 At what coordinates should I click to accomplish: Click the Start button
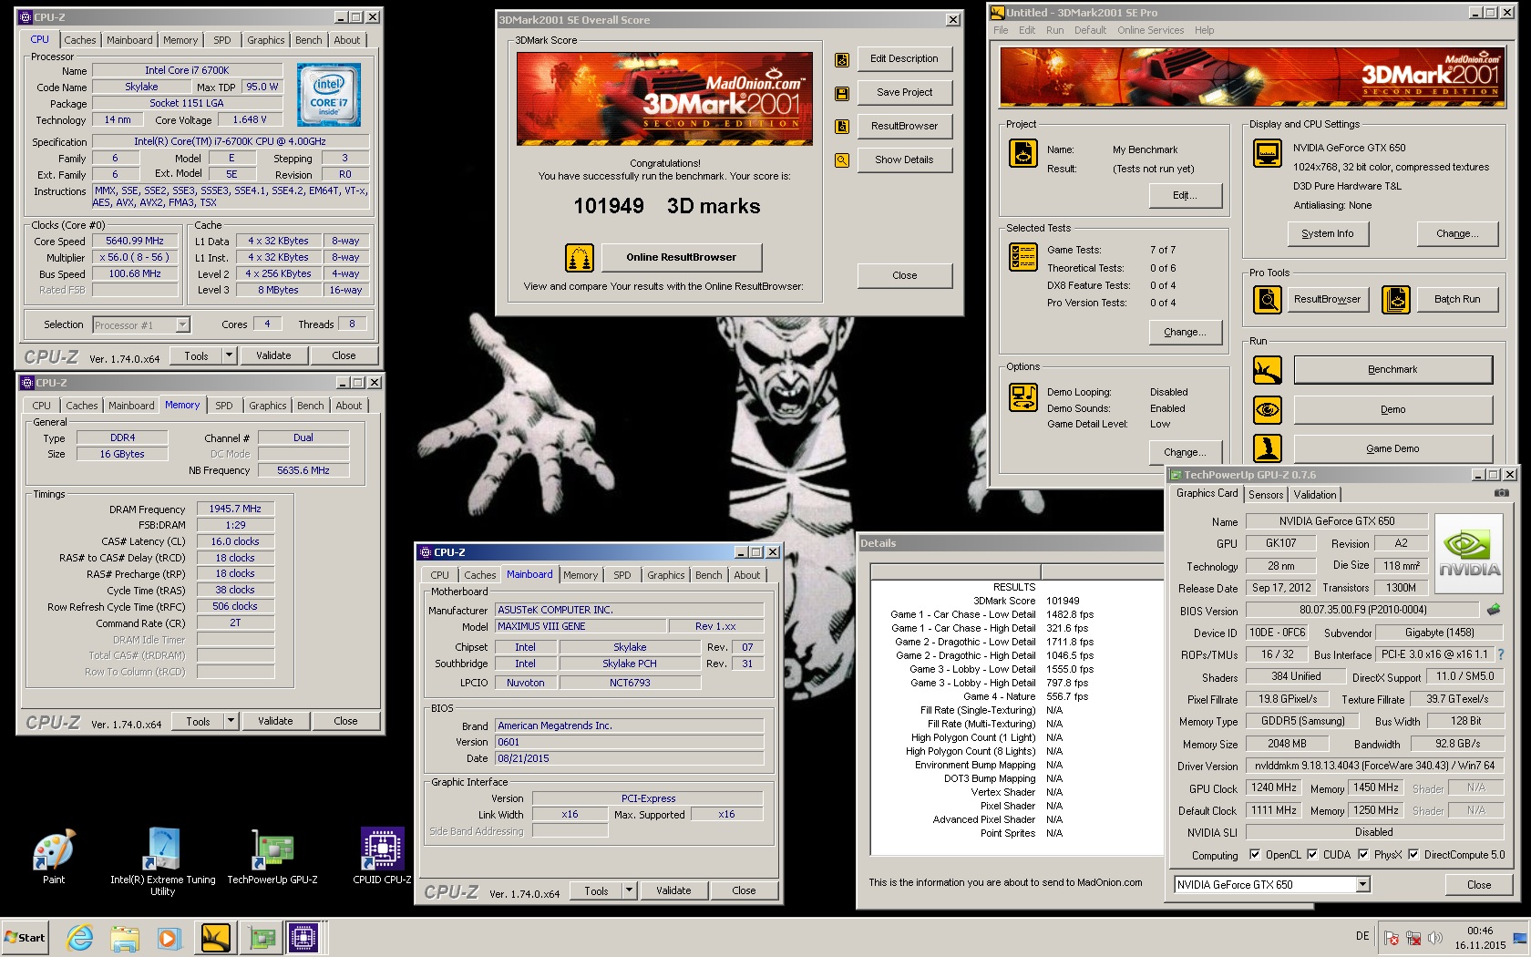pyautogui.click(x=25, y=938)
